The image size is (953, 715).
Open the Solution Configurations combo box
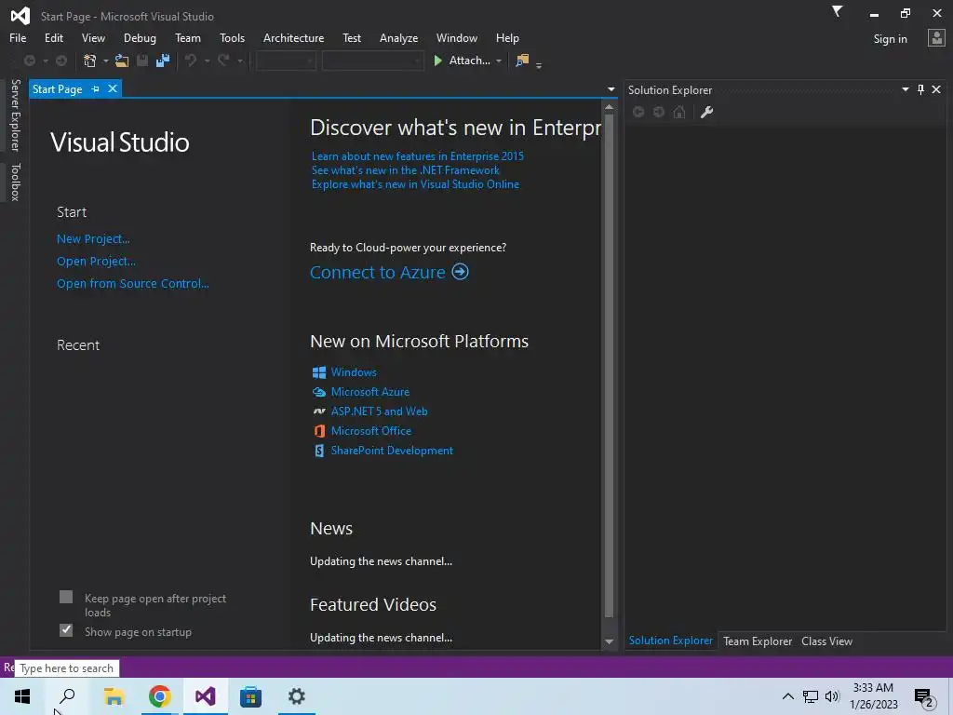(x=286, y=61)
